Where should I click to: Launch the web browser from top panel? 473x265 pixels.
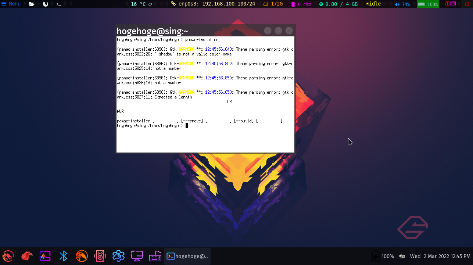click(x=46, y=4)
